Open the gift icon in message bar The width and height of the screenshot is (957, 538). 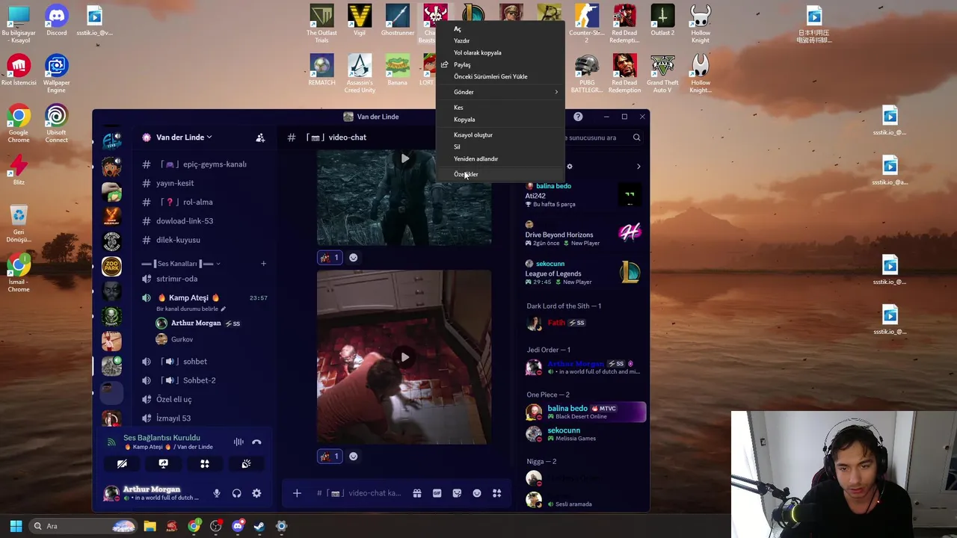tap(417, 493)
